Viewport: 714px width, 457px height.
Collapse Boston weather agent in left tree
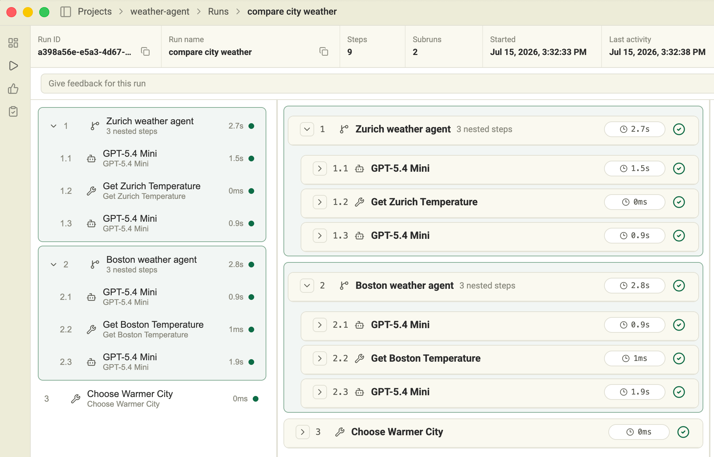click(54, 265)
